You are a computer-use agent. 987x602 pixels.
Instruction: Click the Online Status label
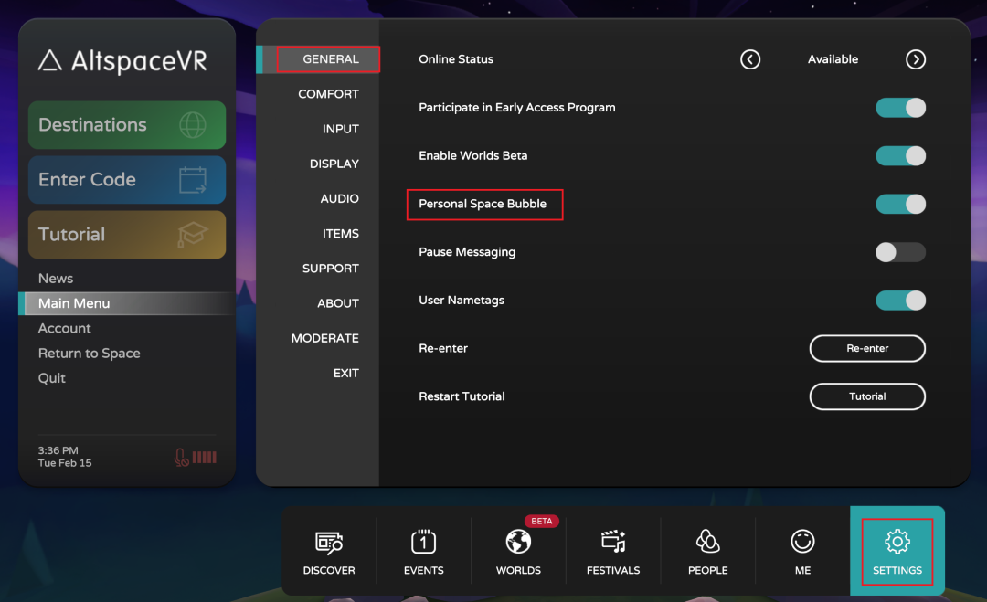tap(456, 59)
